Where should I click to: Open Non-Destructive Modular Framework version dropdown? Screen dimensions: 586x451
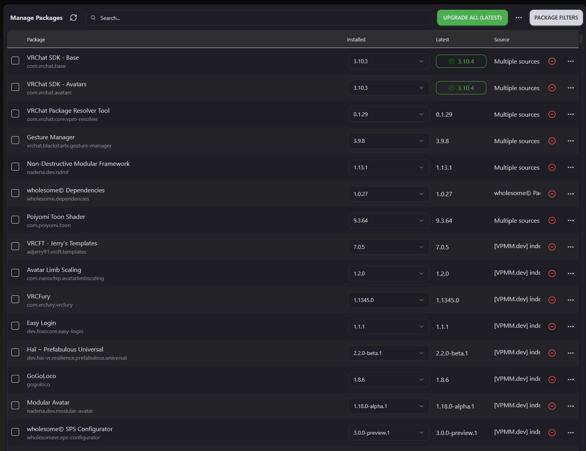389,167
